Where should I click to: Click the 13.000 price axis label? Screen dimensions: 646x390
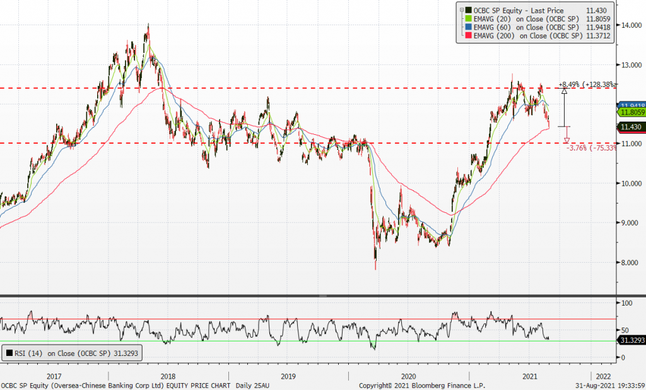(630, 65)
